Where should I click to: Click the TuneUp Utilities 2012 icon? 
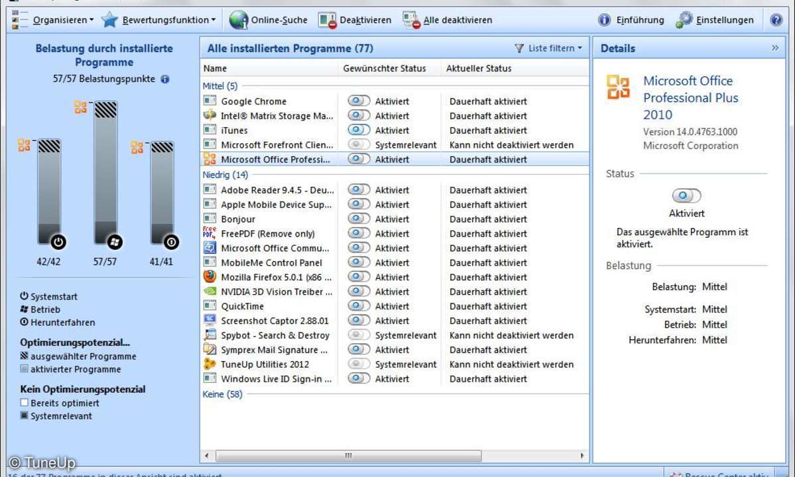(210, 364)
